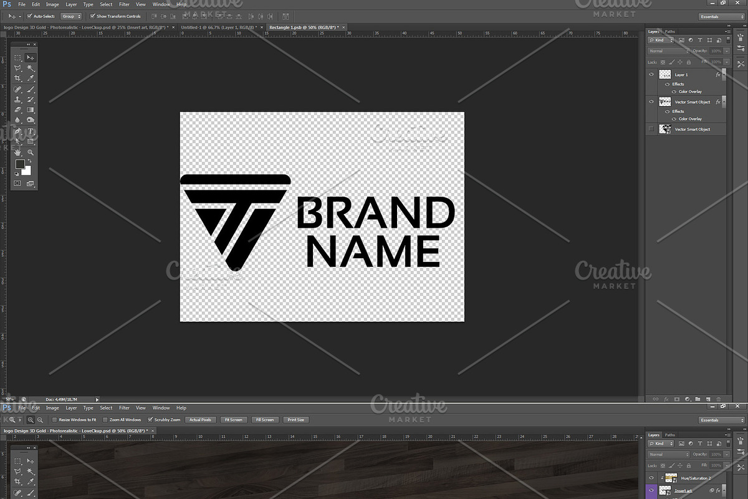
Task: Open blend mode Normal dropdown in top panel
Action: (669, 51)
